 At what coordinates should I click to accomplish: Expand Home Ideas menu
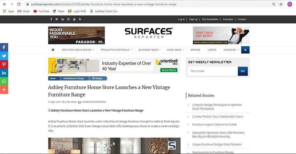click(176, 50)
